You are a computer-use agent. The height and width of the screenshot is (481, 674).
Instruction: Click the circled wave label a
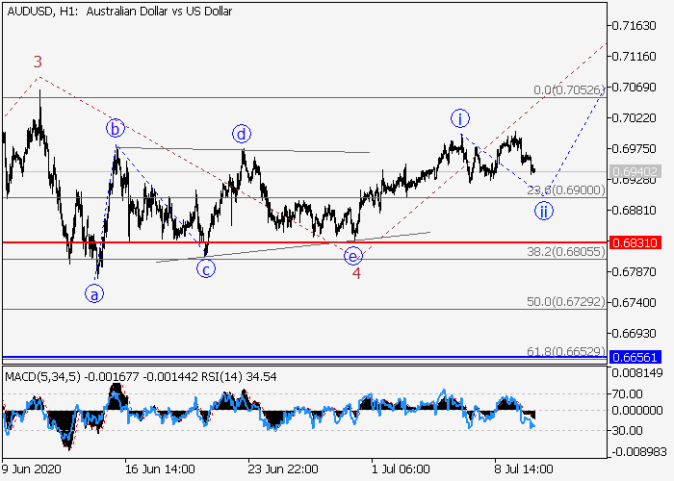pyautogui.click(x=94, y=294)
